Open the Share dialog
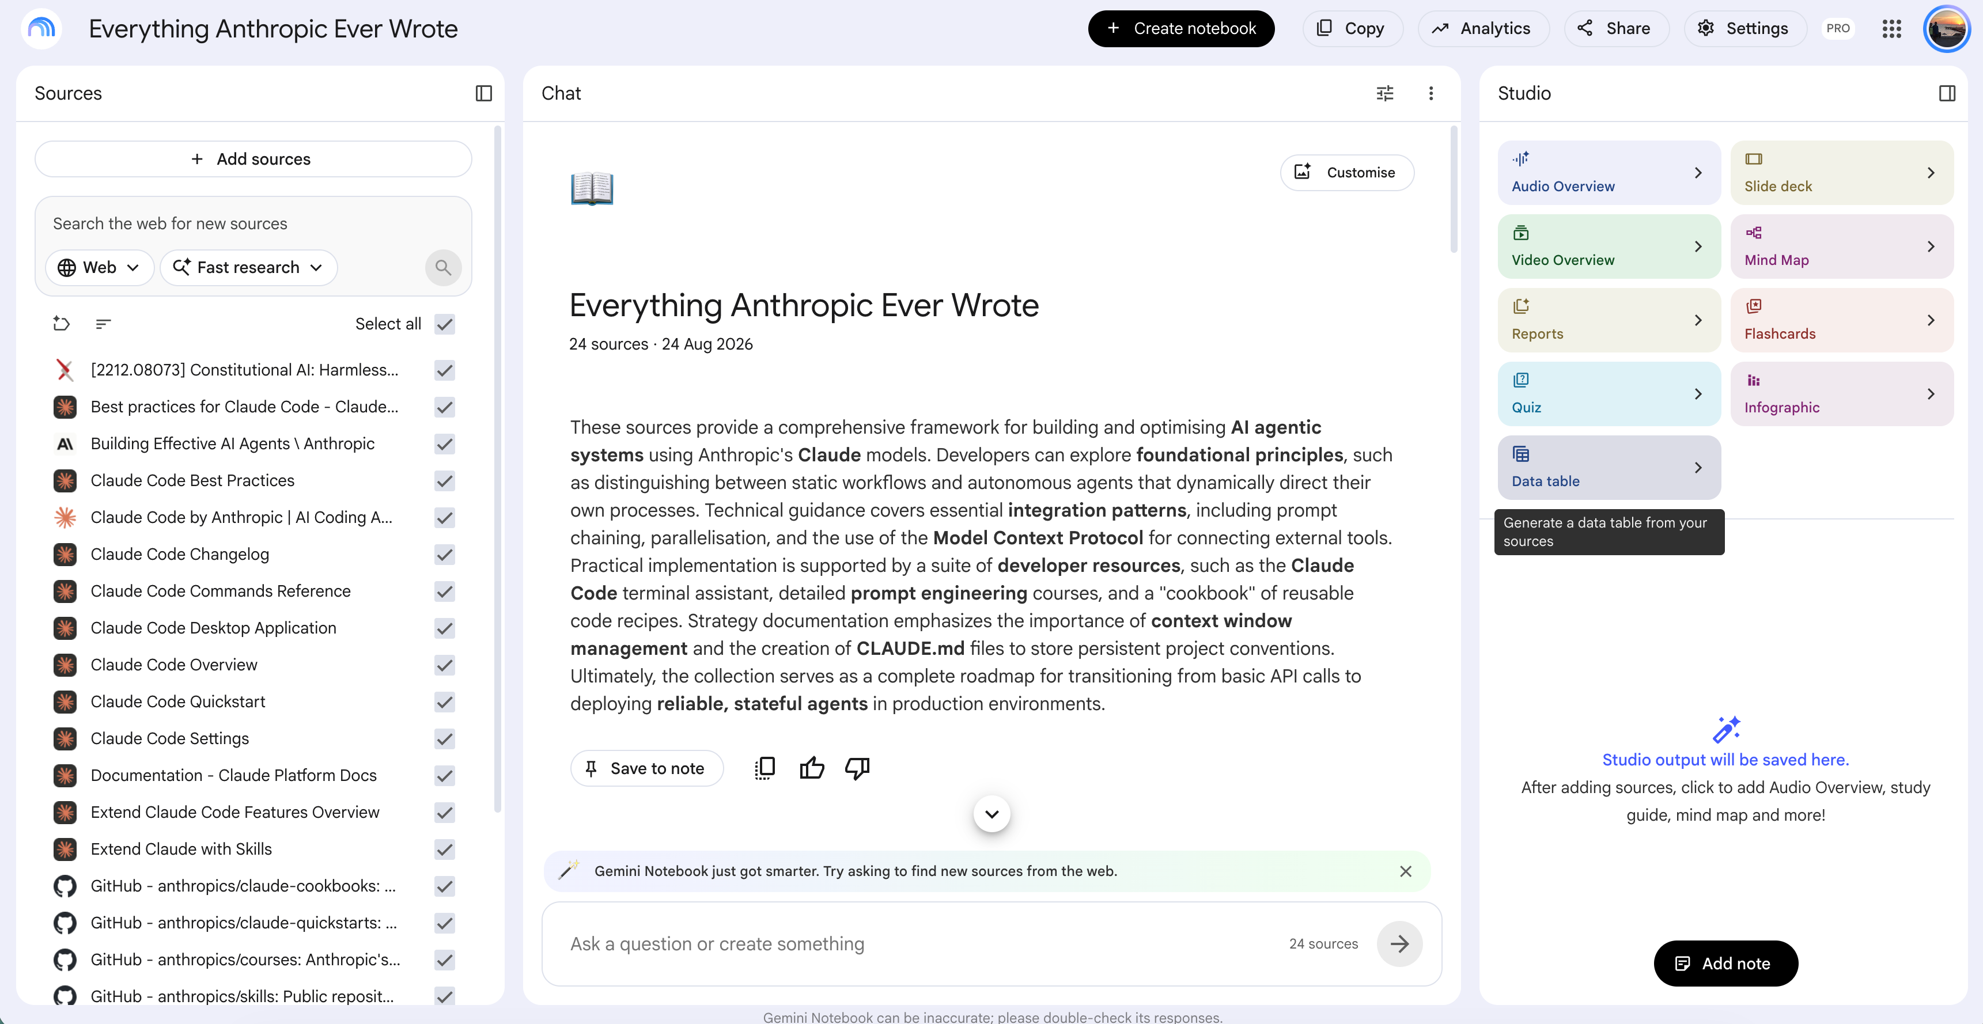The width and height of the screenshot is (1983, 1024). [1616, 28]
